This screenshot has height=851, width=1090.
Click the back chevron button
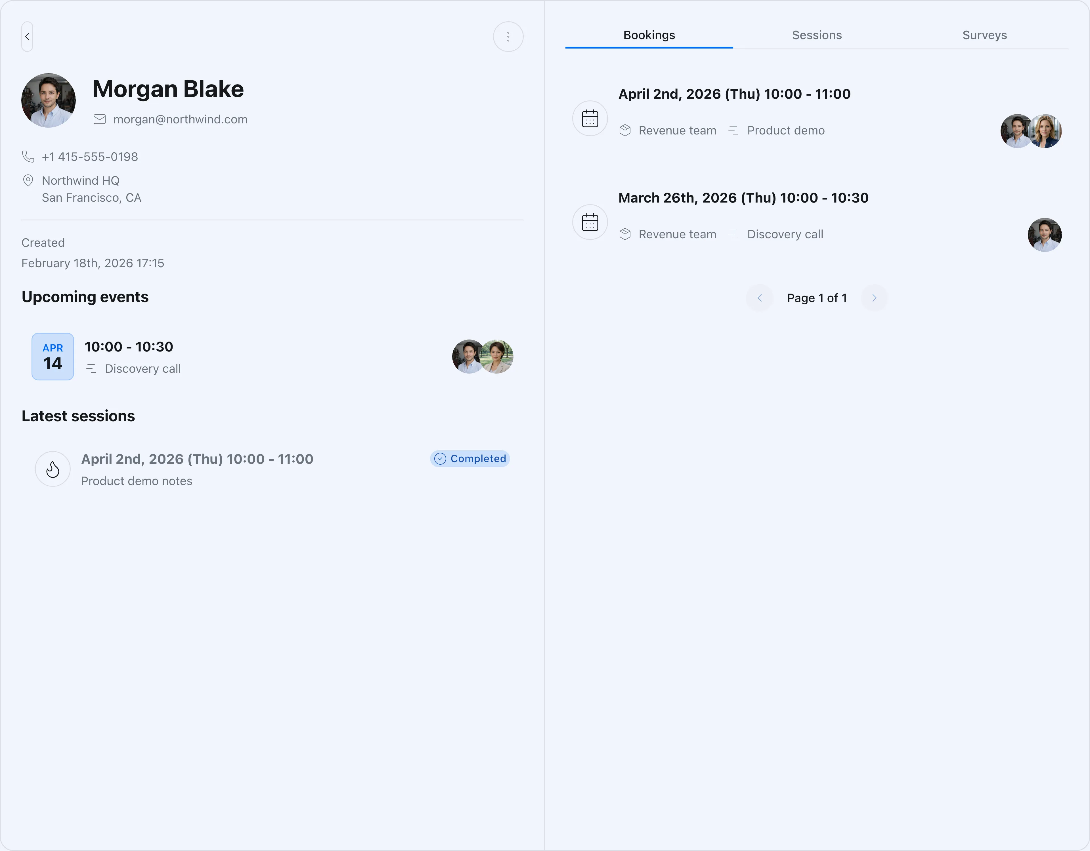[28, 36]
